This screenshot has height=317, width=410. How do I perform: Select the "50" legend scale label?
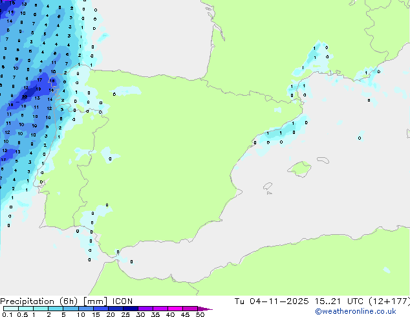pyautogui.click(x=200, y=314)
